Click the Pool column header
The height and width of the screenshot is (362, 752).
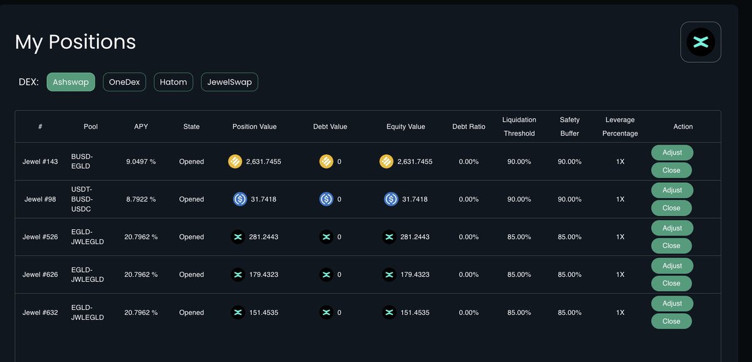[91, 127]
